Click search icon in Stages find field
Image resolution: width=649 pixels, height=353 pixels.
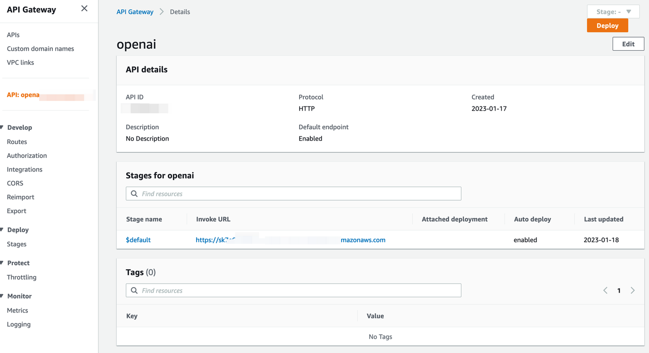click(x=134, y=194)
